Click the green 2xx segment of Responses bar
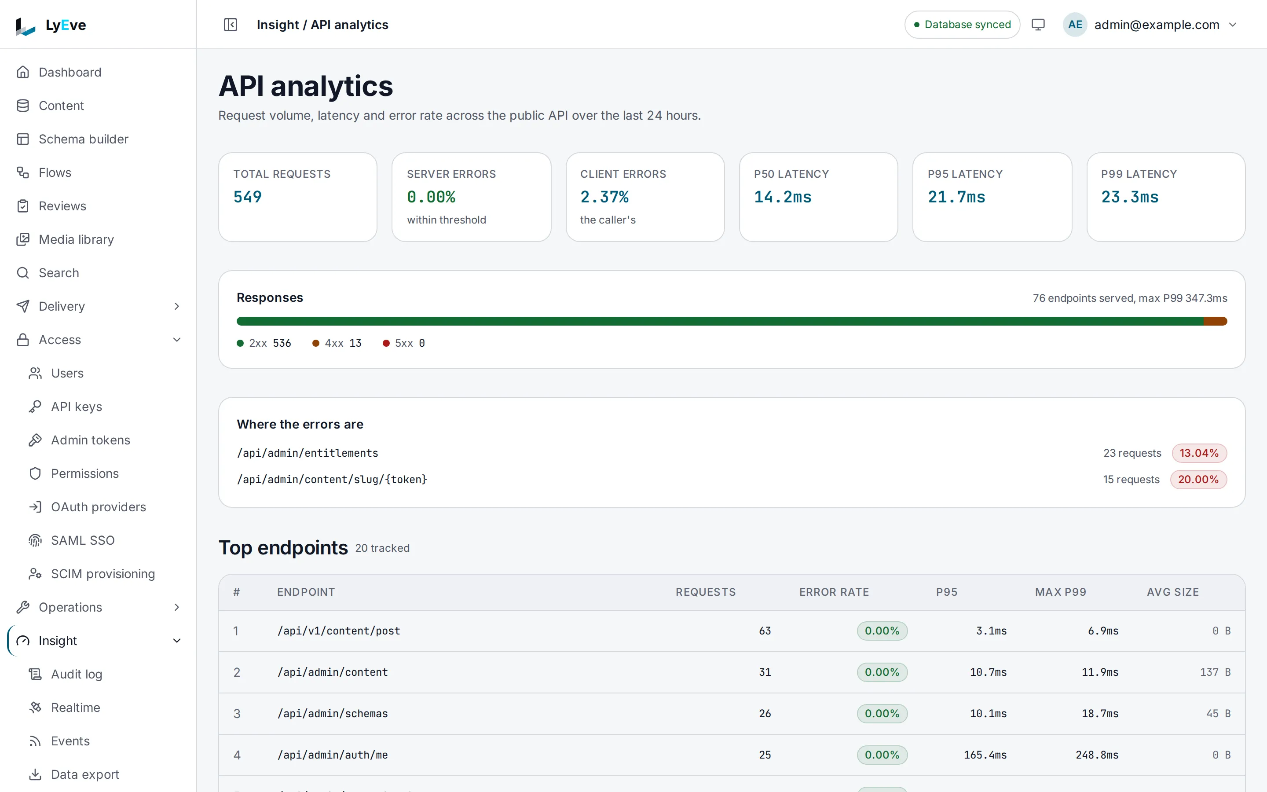Image resolution: width=1267 pixels, height=792 pixels. [x=720, y=321]
